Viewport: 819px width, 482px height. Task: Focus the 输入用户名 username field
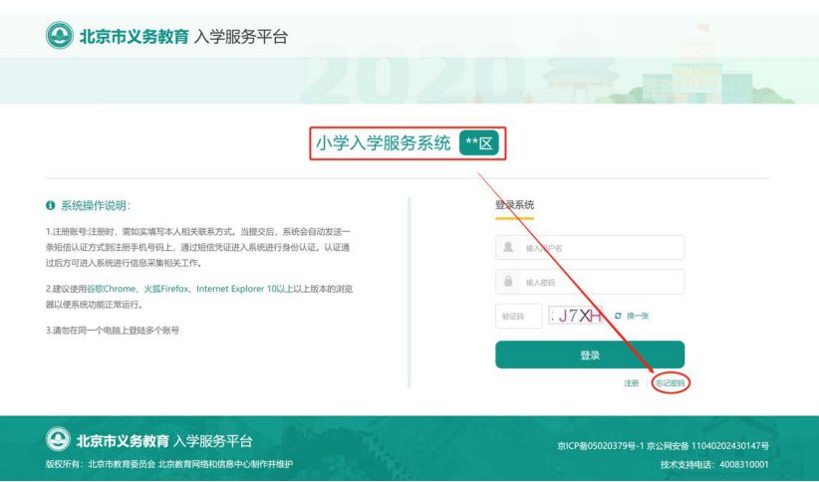pyautogui.click(x=590, y=248)
